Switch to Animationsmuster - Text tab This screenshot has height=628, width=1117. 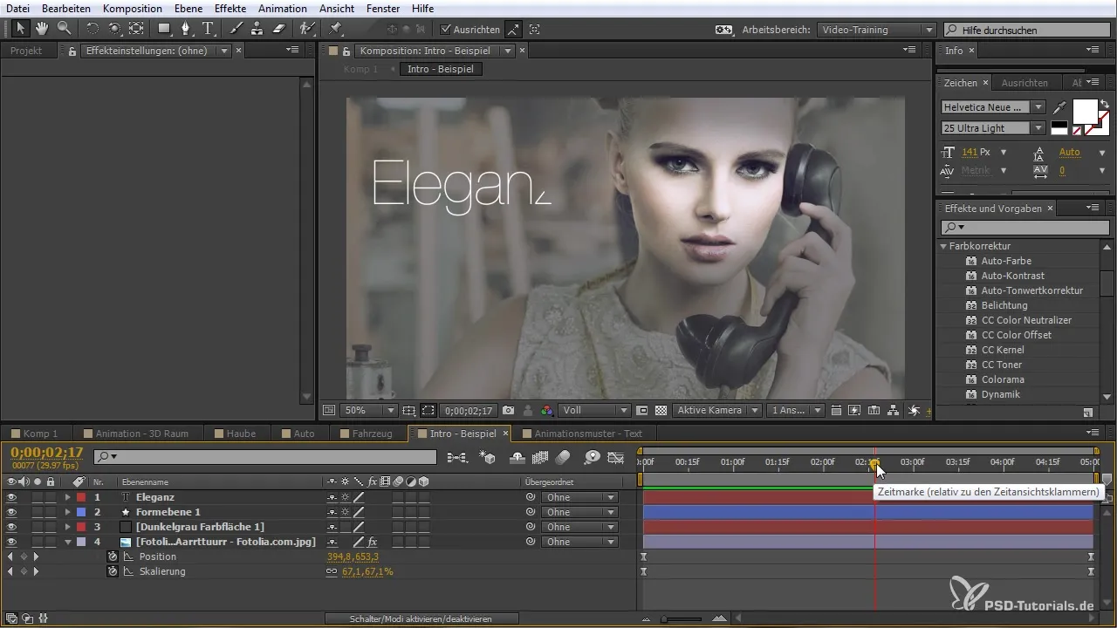[x=588, y=433]
